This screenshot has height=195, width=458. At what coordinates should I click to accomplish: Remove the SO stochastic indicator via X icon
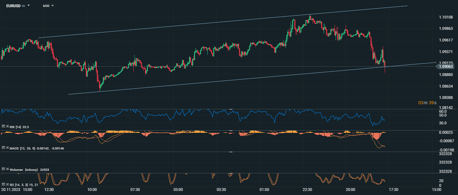pyautogui.click(x=8, y=184)
